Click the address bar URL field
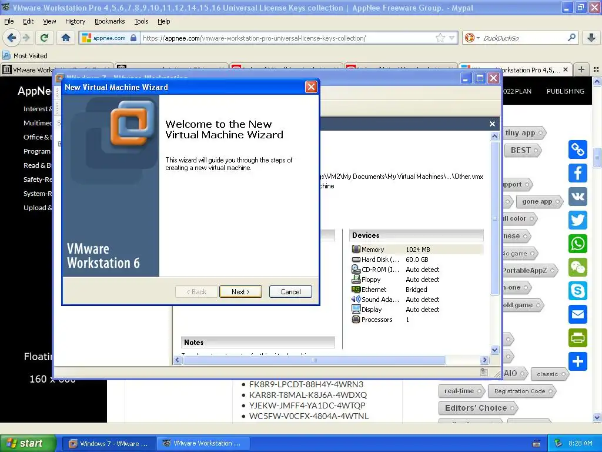The image size is (602, 452). [x=288, y=38]
